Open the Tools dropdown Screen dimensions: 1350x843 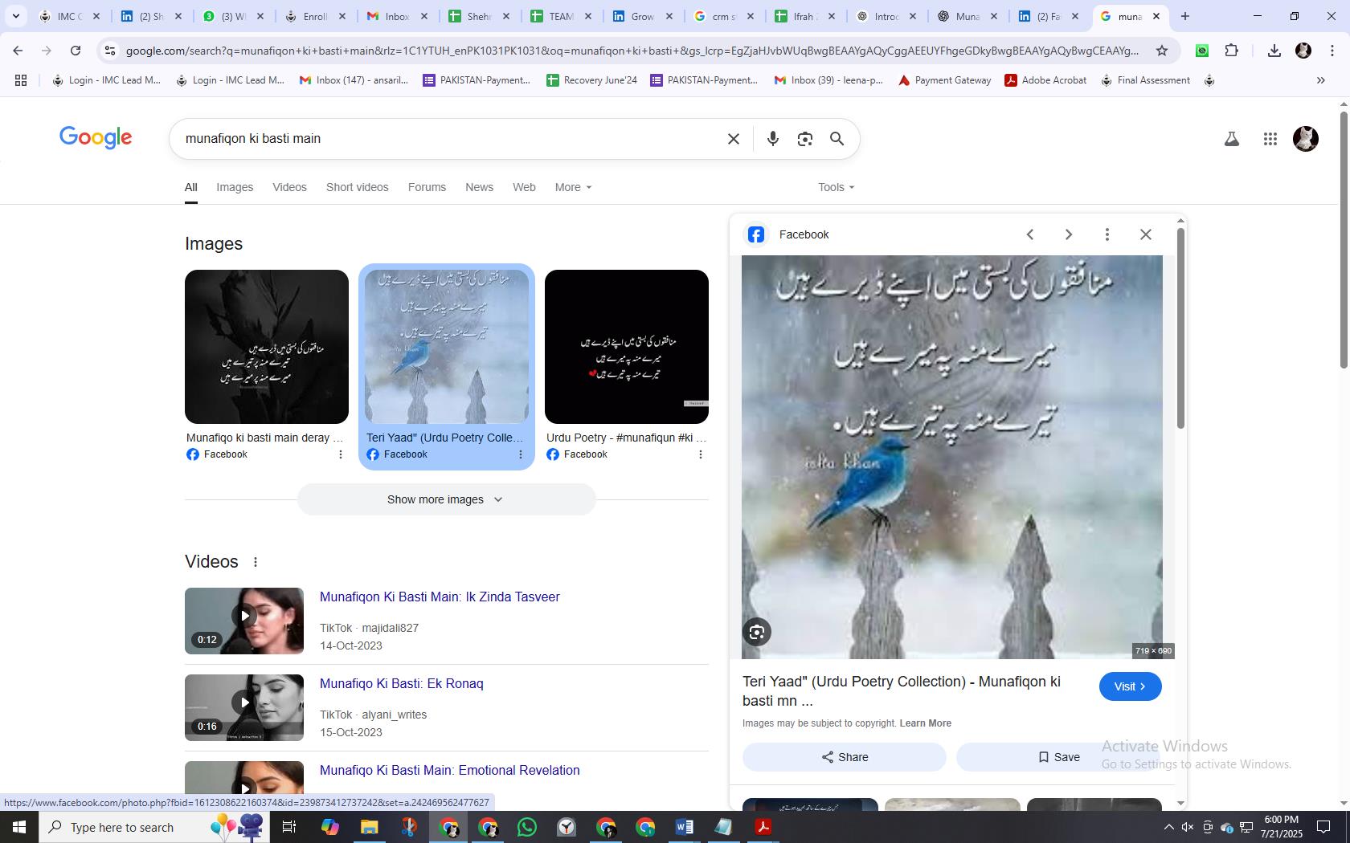coord(836,187)
